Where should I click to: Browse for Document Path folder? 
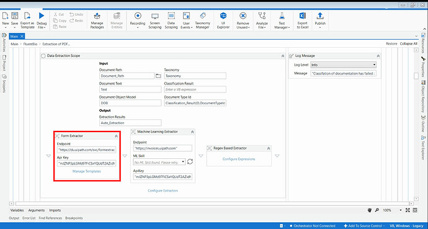tap(158, 76)
